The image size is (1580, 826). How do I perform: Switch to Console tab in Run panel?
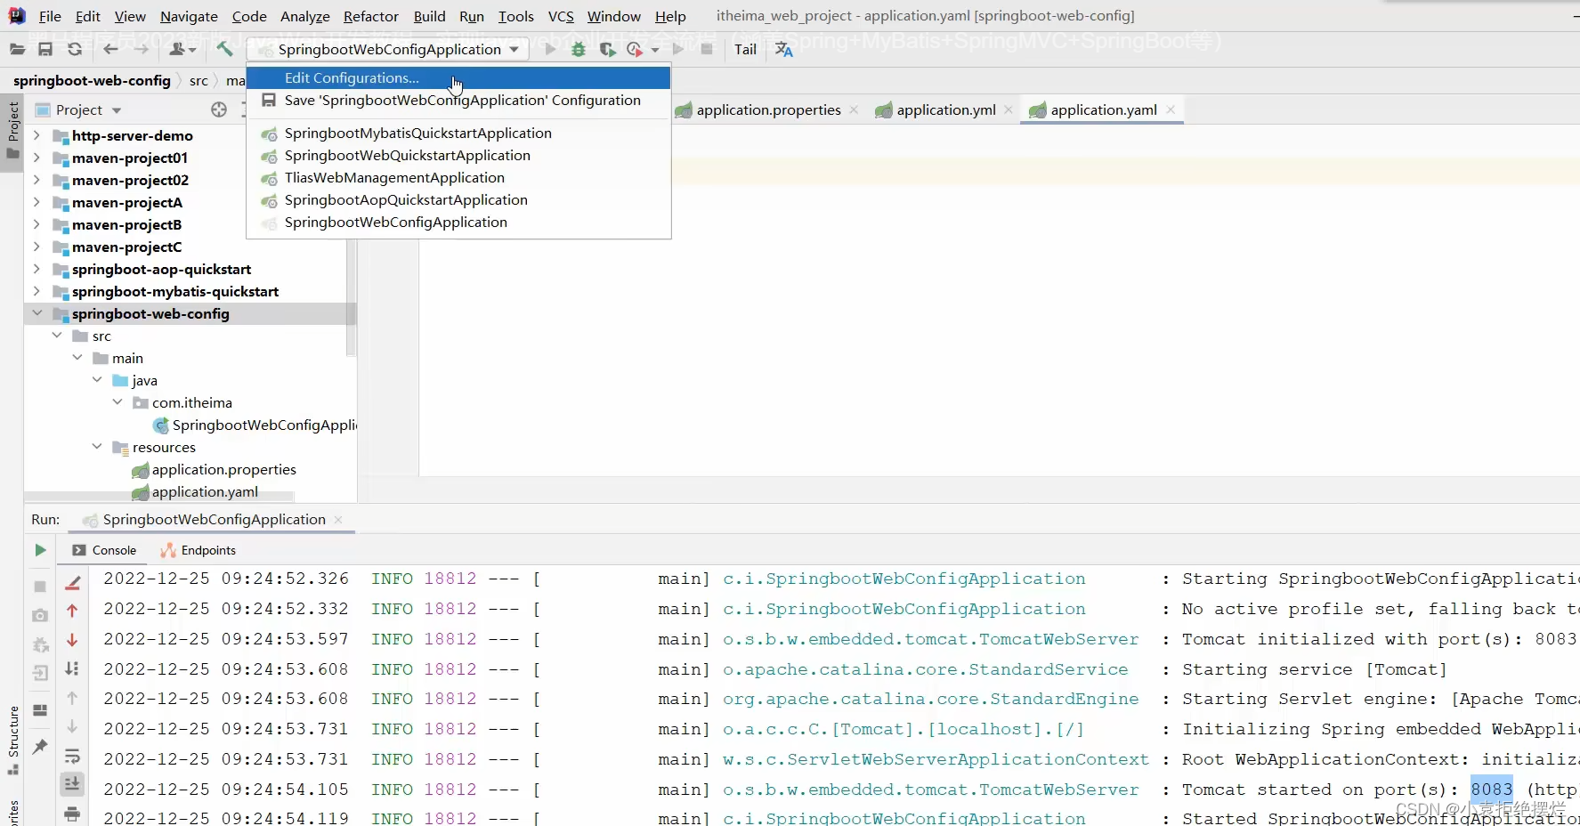click(104, 550)
